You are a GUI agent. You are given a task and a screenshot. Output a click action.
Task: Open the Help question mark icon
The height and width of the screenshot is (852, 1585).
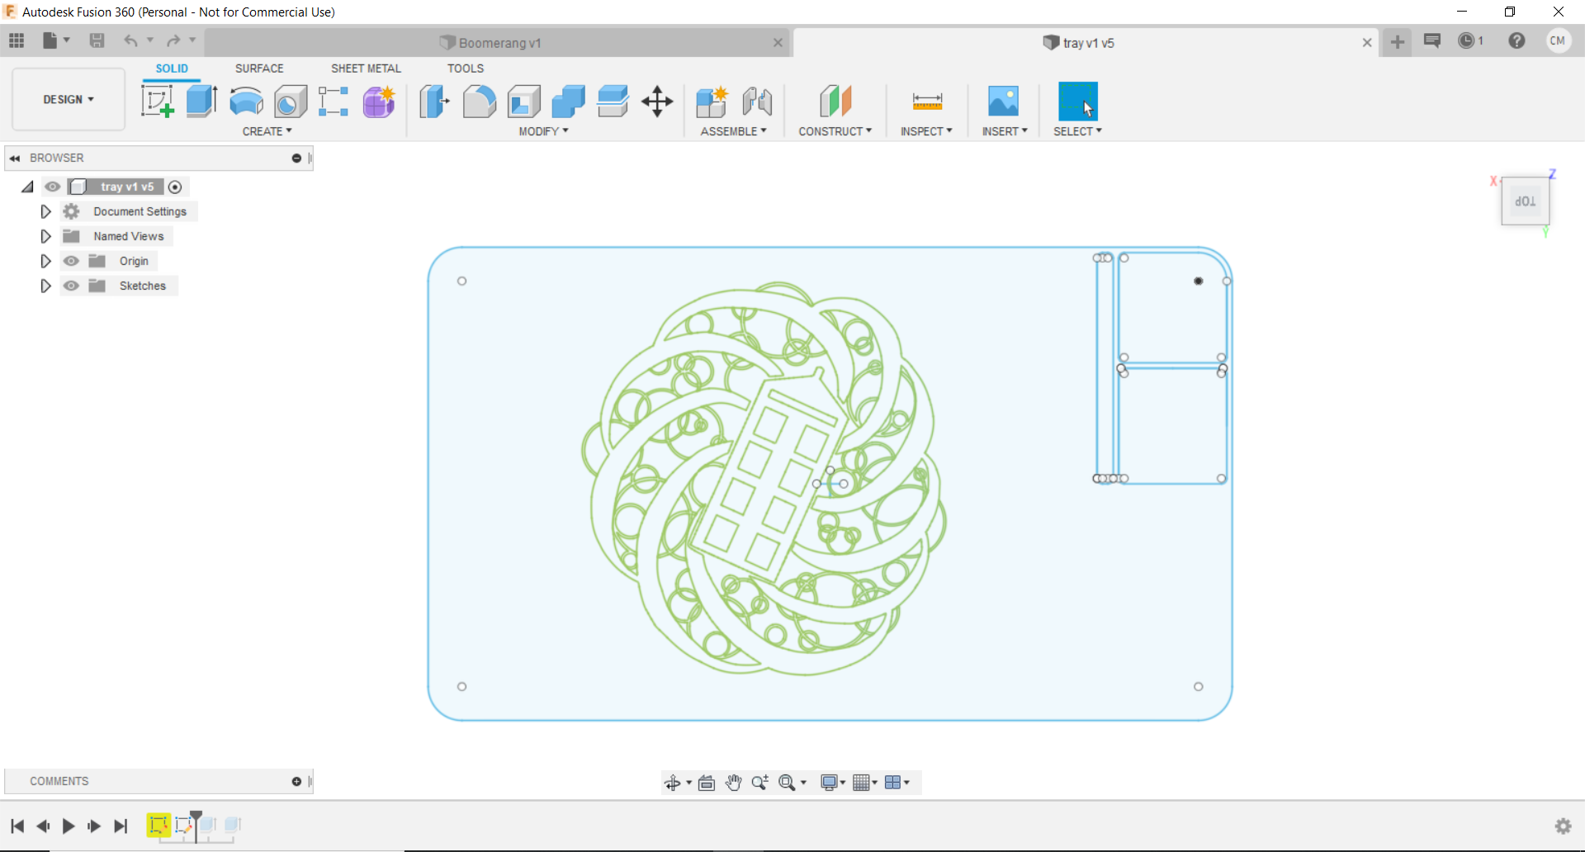pos(1516,40)
